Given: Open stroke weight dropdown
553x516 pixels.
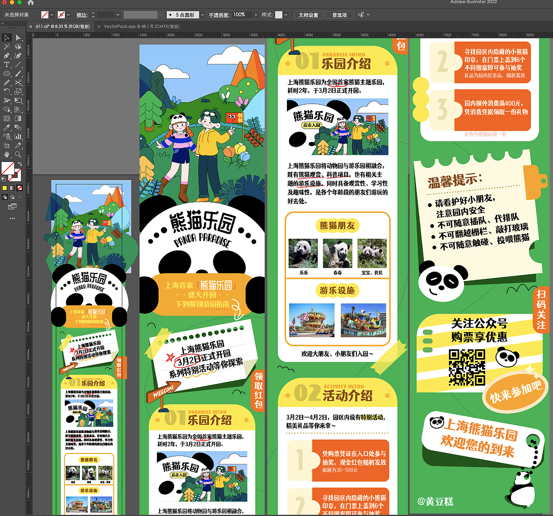Looking at the screenshot, I should (117, 15).
